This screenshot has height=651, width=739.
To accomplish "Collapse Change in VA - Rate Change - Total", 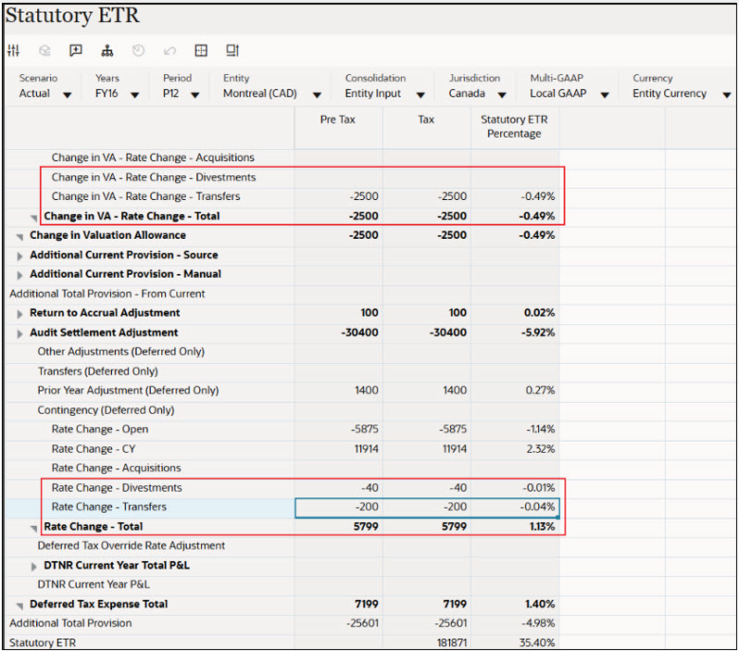I will 34,218.
